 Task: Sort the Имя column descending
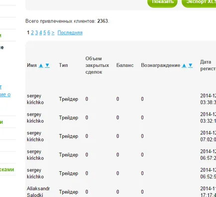47,66
